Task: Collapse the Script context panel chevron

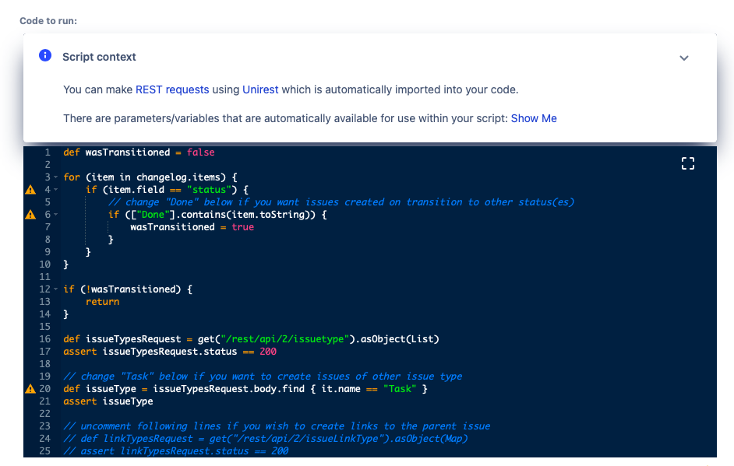Action: pyautogui.click(x=683, y=58)
